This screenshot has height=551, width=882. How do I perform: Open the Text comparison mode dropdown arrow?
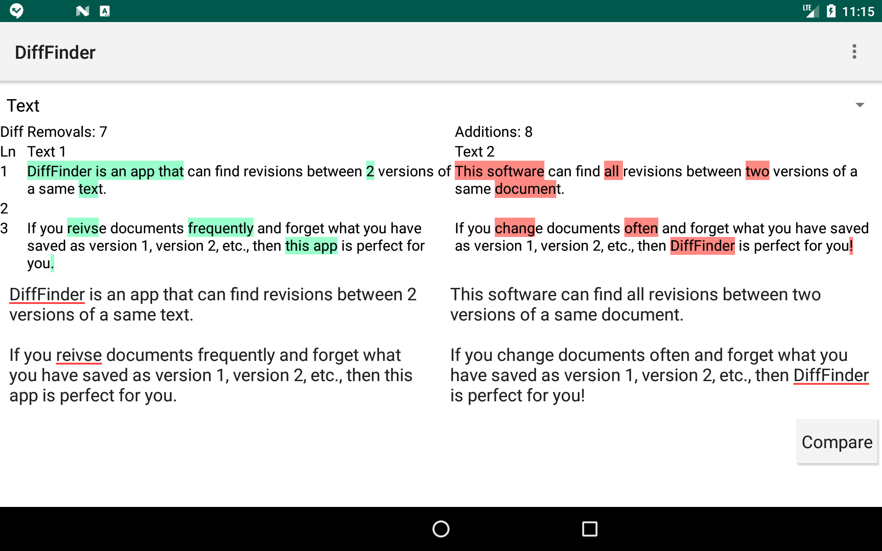pos(859,105)
